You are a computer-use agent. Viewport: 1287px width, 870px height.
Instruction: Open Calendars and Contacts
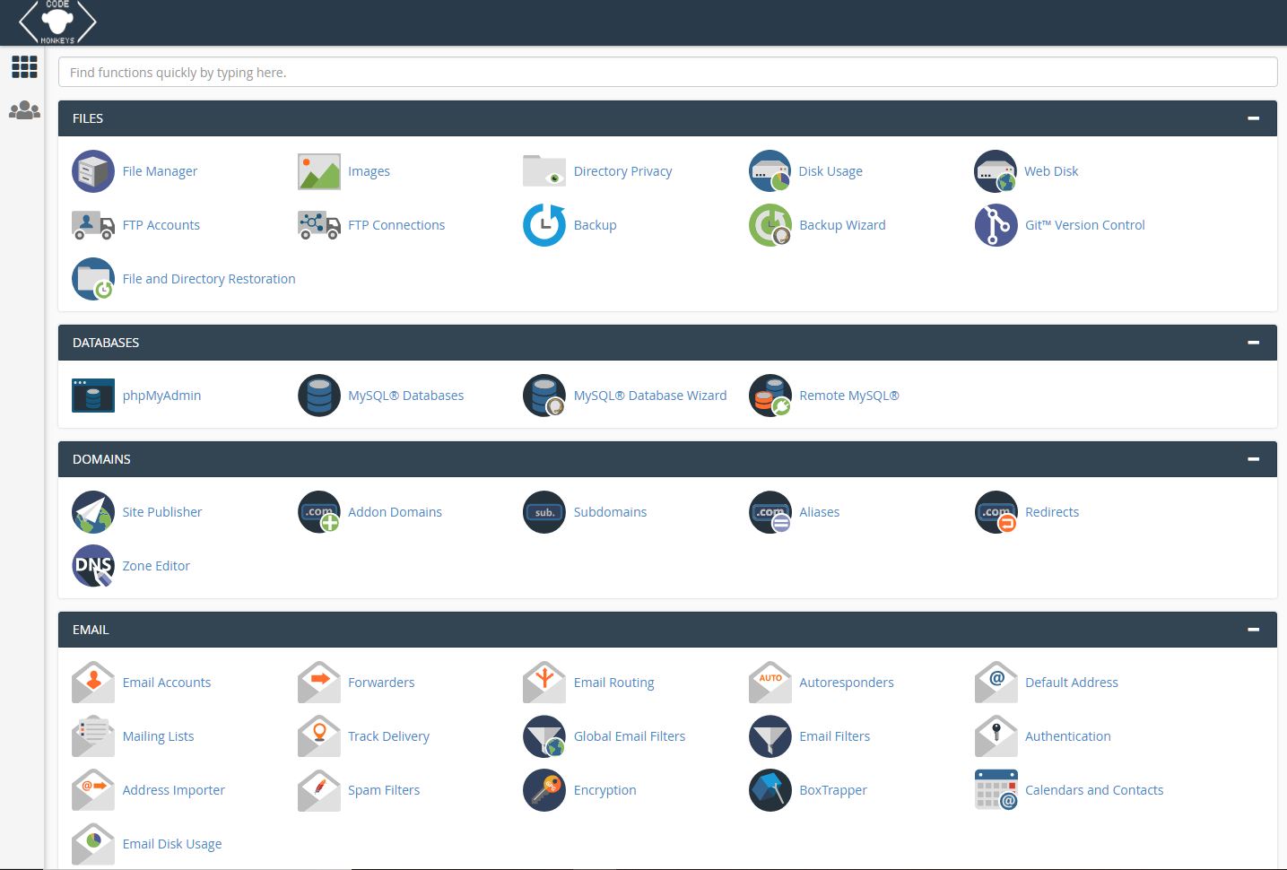pyautogui.click(x=1094, y=789)
